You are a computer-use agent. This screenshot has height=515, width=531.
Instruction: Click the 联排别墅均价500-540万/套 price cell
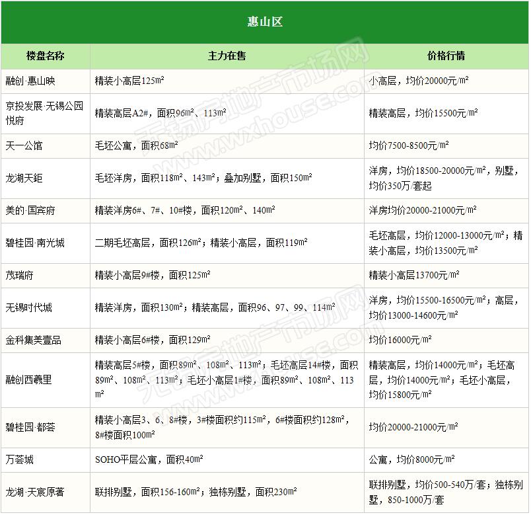pyautogui.click(x=446, y=492)
